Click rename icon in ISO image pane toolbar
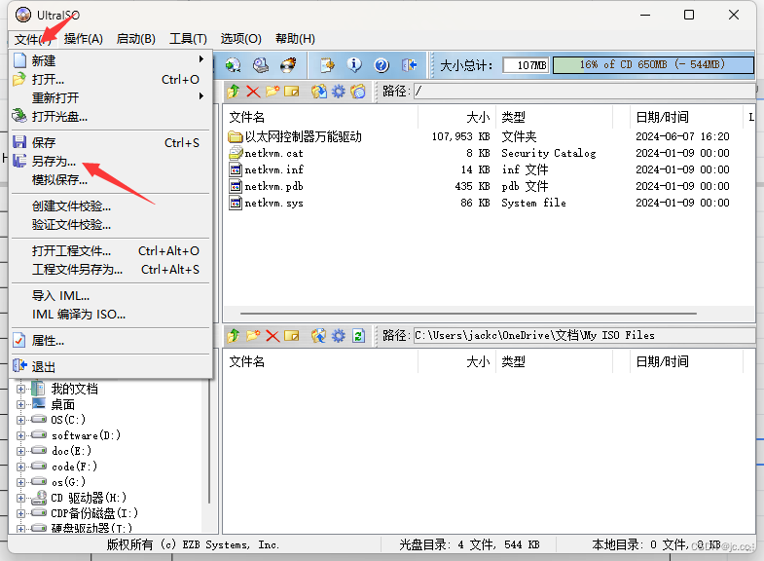 pos(291,92)
